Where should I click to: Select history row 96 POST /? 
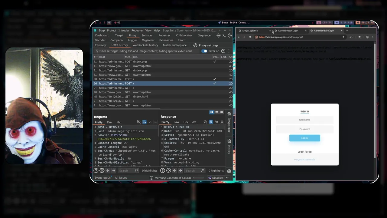point(163,84)
